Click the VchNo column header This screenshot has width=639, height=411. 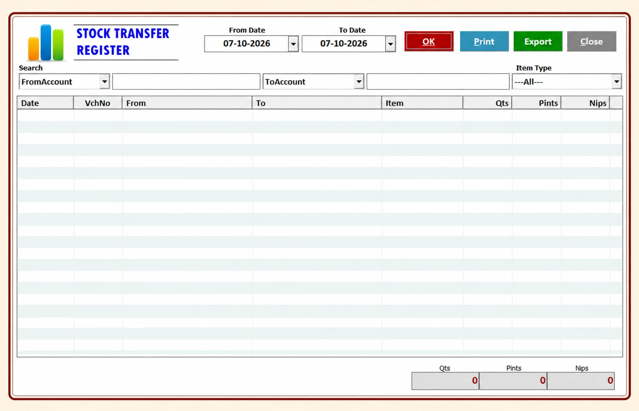[x=98, y=103]
